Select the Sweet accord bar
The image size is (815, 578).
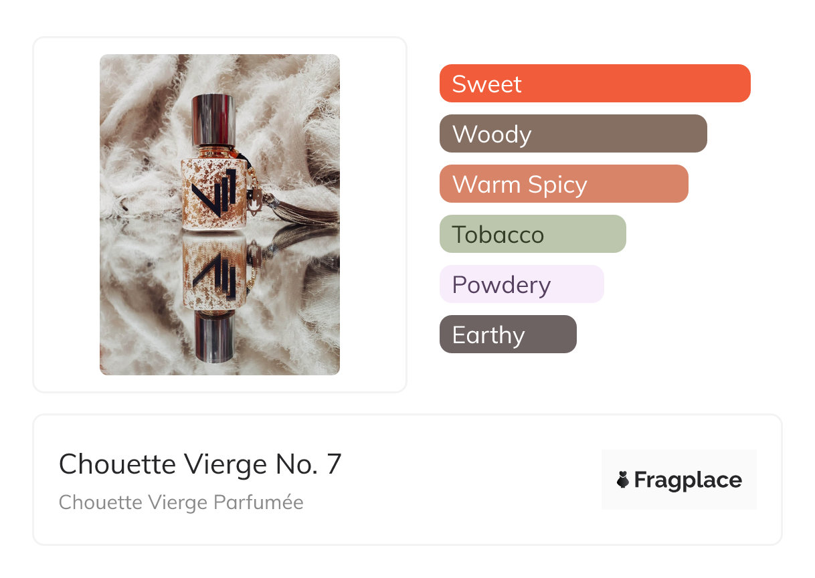pyautogui.click(x=594, y=84)
